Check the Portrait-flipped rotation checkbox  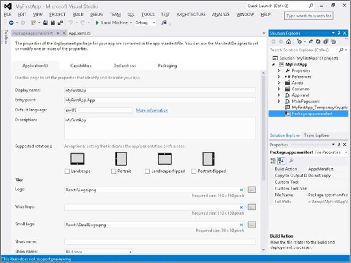click(193, 171)
